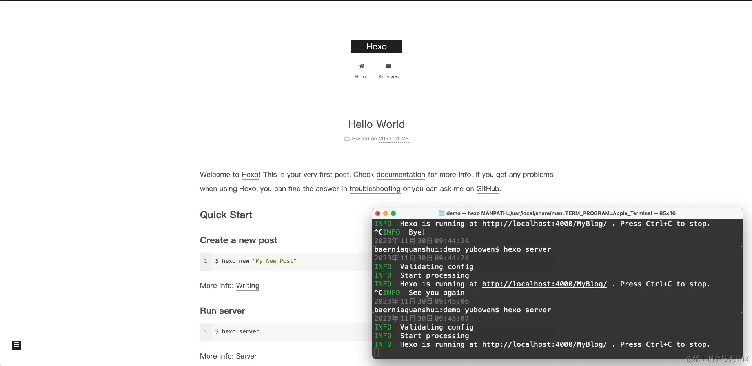
Task: Switch to the Home navigation item
Action: coord(361,77)
